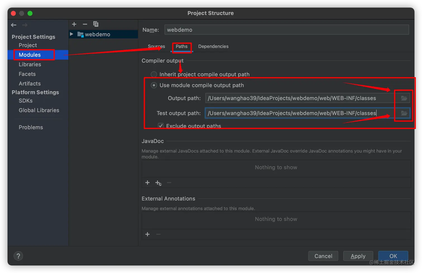Select Inherit project compile output path
The image size is (422, 273).
click(154, 74)
